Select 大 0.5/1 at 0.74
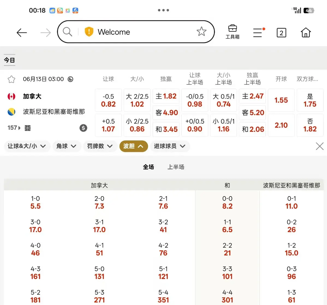The image size is (327, 305). pyautogui.click(x=224, y=100)
